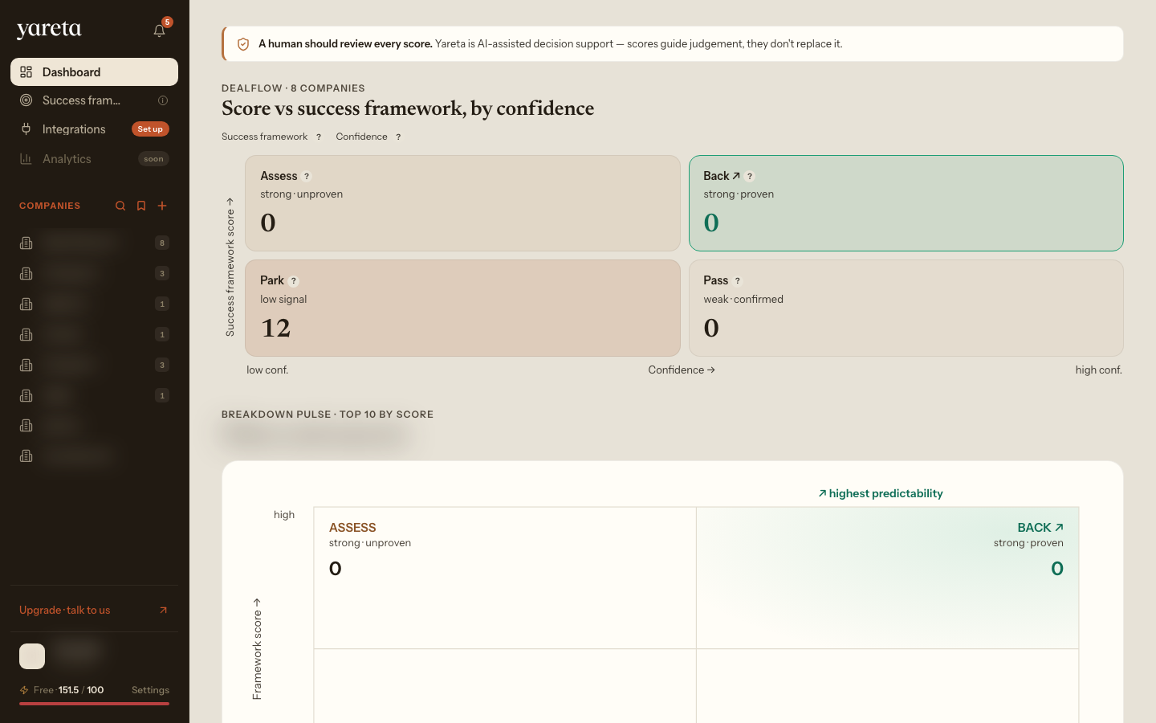Click the Set up badge

click(150, 129)
